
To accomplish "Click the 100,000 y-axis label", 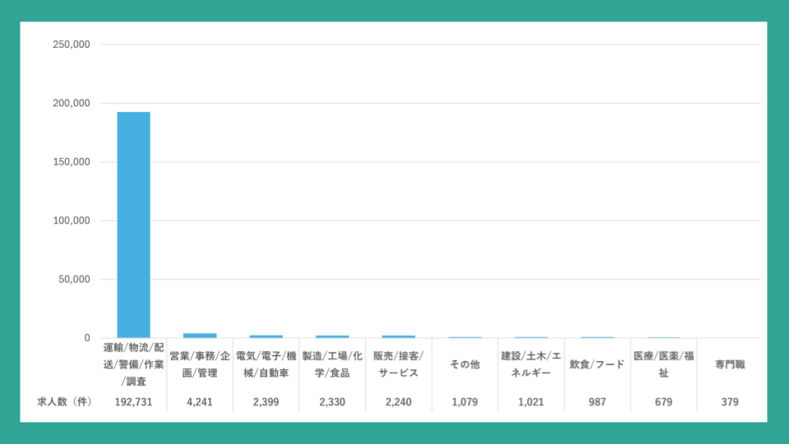I will tap(70, 220).
